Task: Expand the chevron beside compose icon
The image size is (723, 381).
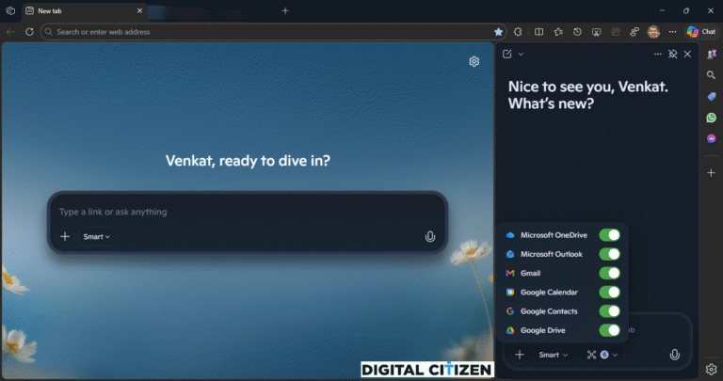Action: (521, 54)
